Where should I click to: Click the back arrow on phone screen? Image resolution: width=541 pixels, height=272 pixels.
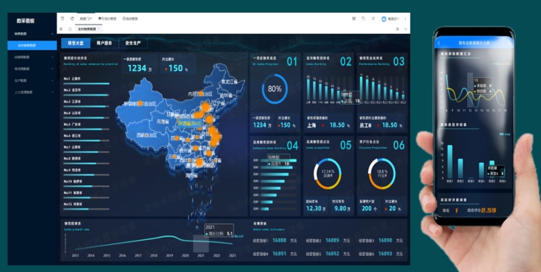pos(439,43)
